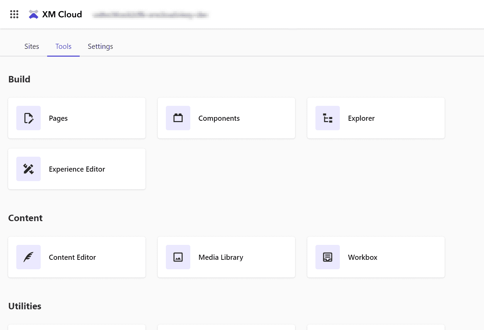Viewport: 484px width, 330px height.
Task: Click the Explorer tree icon
Action: (x=328, y=118)
